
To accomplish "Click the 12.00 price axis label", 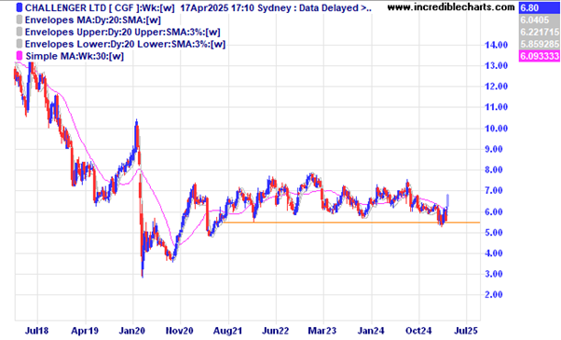I will (497, 87).
